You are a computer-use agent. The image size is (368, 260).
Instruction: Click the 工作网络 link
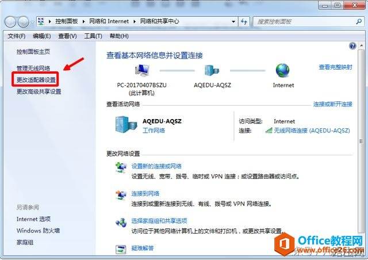154,131
